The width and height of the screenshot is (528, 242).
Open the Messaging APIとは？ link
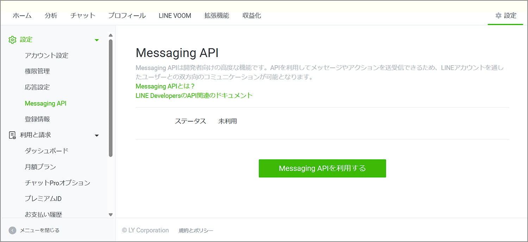pyautogui.click(x=165, y=86)
